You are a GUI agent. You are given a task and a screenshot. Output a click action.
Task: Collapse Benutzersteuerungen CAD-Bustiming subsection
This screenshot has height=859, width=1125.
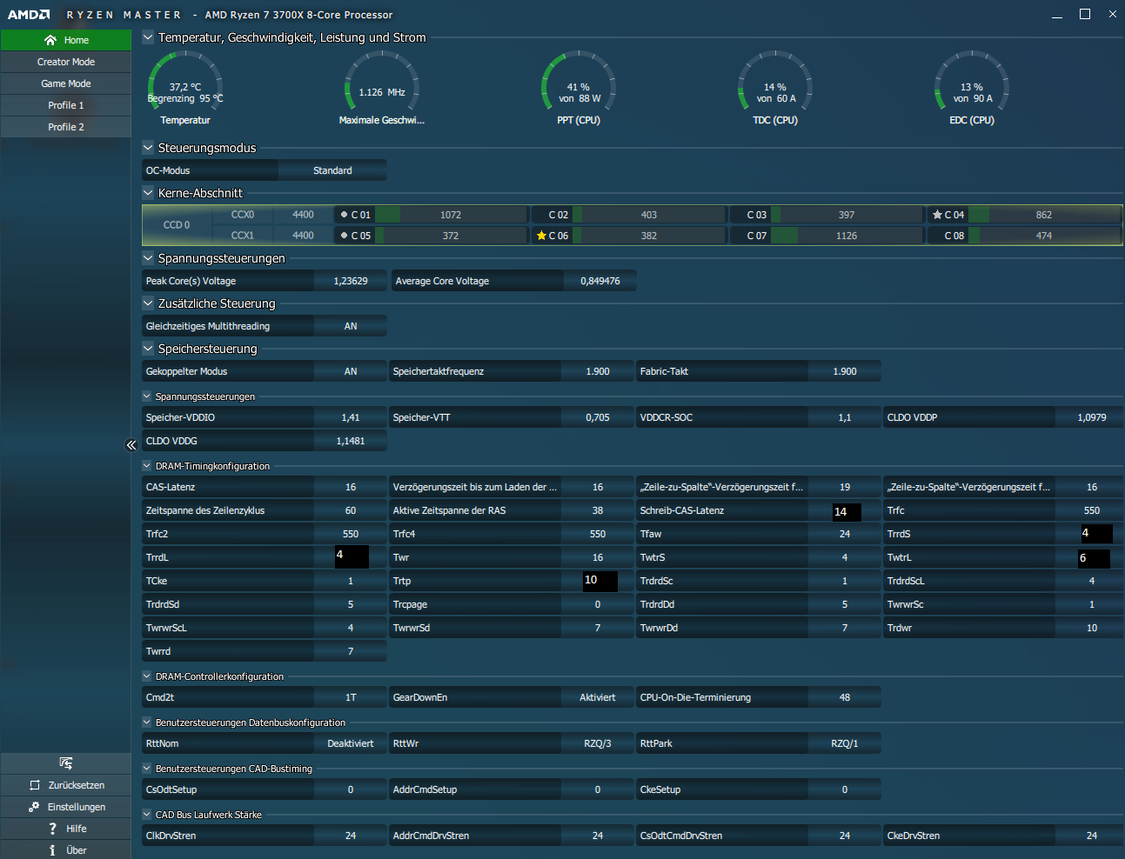[x=147, y=769]
